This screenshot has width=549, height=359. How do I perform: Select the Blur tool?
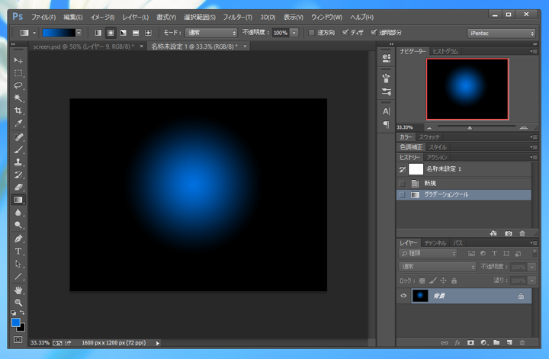coord(18,213)
